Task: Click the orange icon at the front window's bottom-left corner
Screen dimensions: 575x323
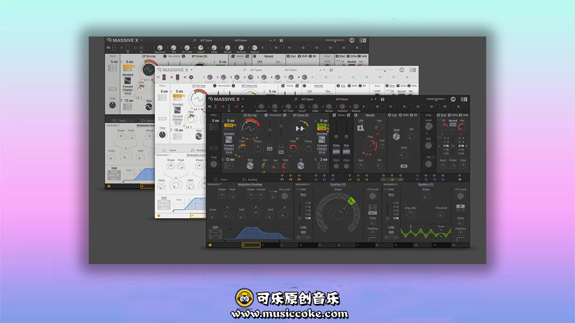Action: (x=210, y=245)
